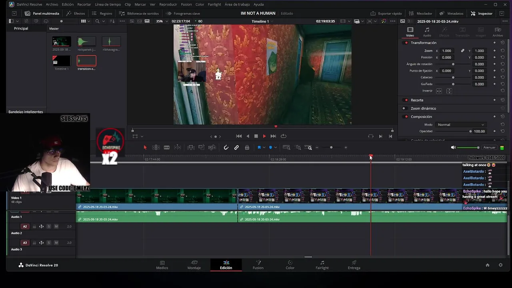Open the Project Manager home icon
Screen dimensions: 512x288
click(x=487, y=265)
